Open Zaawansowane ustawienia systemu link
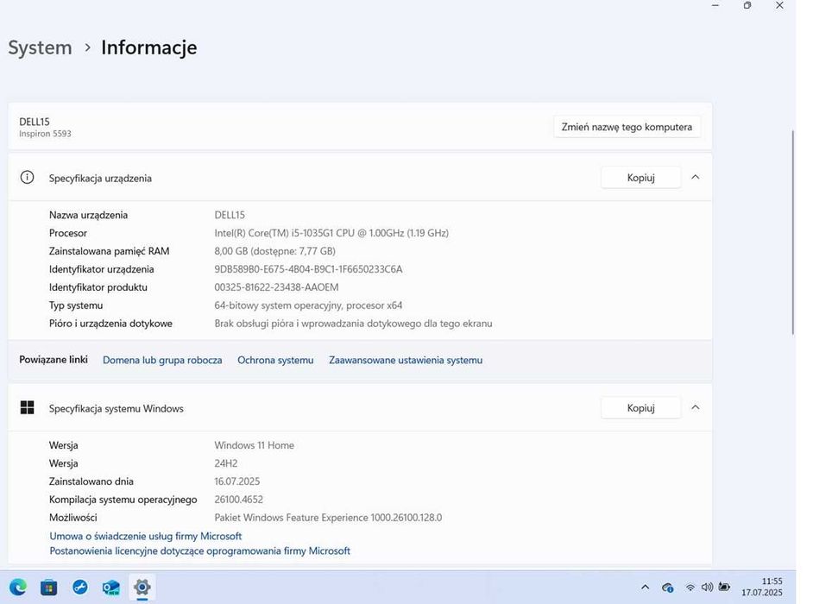The height and width of the screenshot is (604, 813). point(406,360)
